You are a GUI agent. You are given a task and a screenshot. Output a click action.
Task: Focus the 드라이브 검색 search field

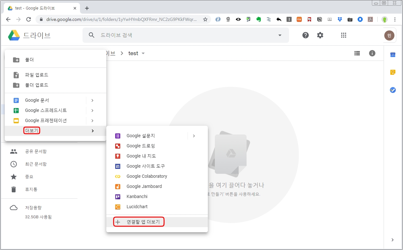186,35
